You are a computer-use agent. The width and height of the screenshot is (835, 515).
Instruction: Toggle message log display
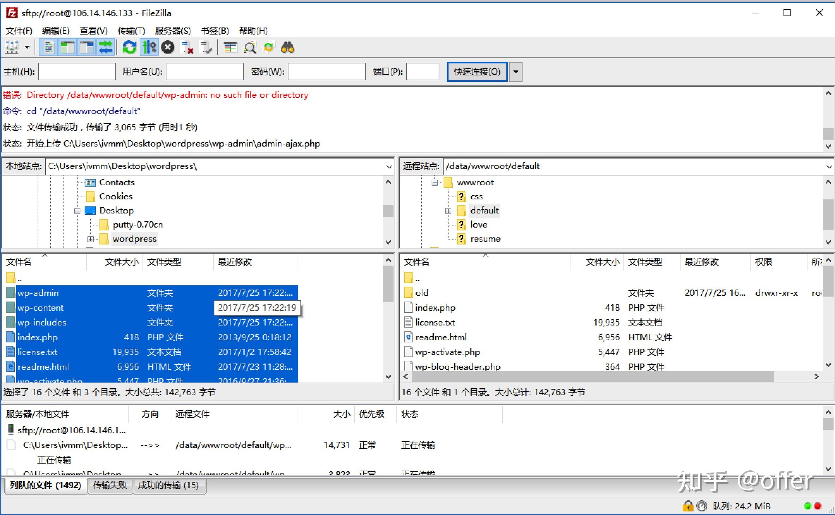[x=49, y=47]
